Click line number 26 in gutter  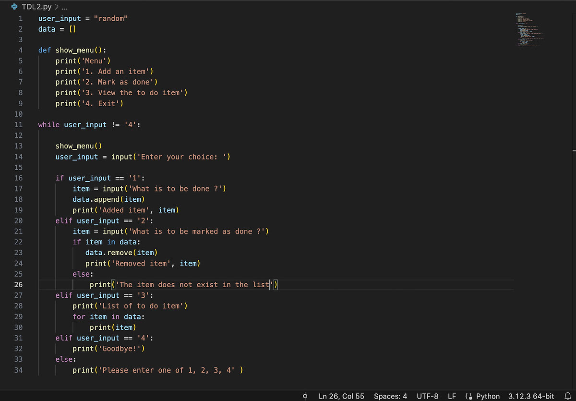point(18,285)
